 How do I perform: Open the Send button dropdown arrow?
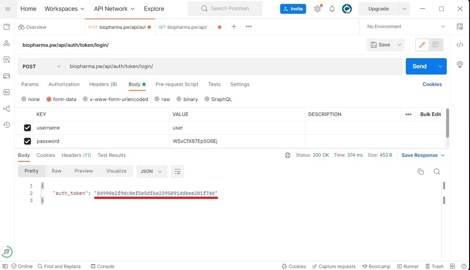click(x=440, y=66)
